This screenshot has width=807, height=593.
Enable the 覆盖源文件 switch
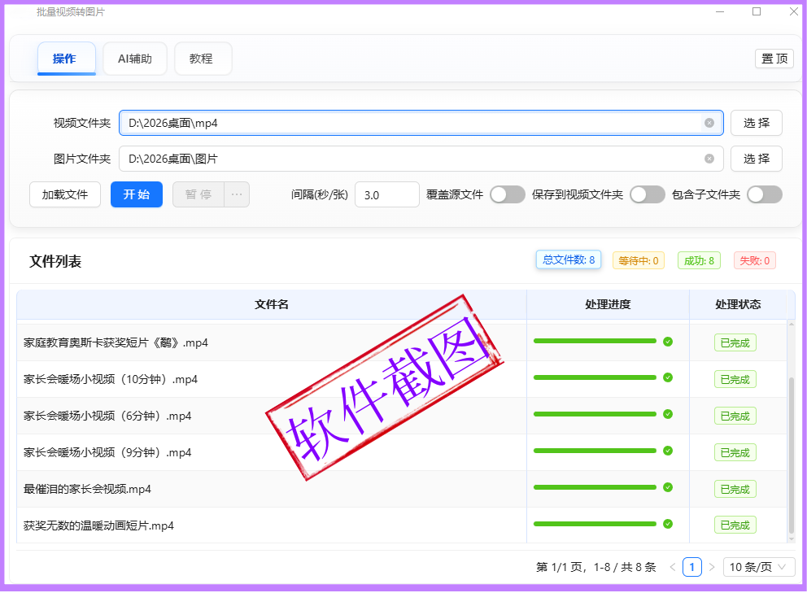[x=508, y=194]
